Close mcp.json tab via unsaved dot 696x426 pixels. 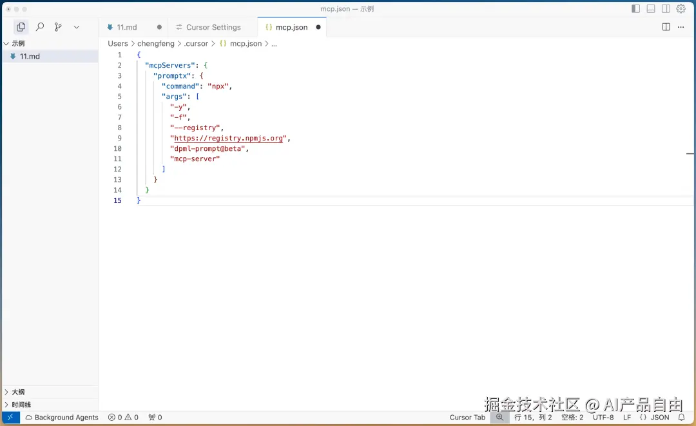pos(318,27)
